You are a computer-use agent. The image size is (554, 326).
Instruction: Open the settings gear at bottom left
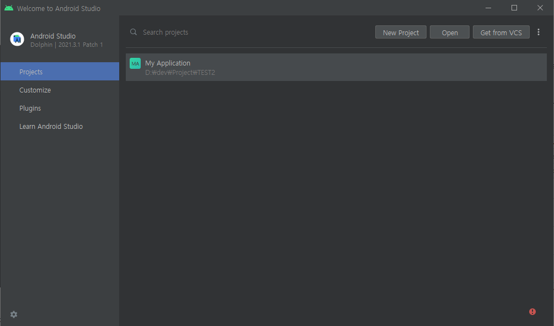(14, 314)
